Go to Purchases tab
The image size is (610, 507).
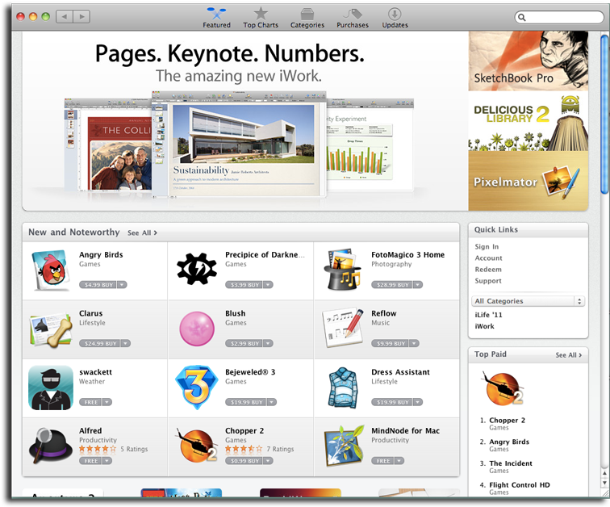353,19
